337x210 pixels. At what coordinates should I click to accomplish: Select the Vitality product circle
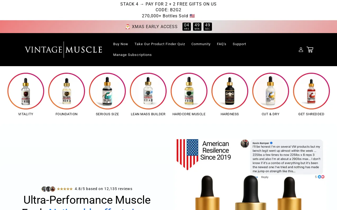point(26,91)
